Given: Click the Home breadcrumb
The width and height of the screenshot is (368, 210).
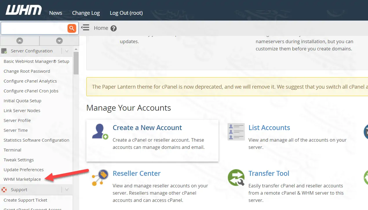Looking at the screenshot, I should tap(101, 28).
